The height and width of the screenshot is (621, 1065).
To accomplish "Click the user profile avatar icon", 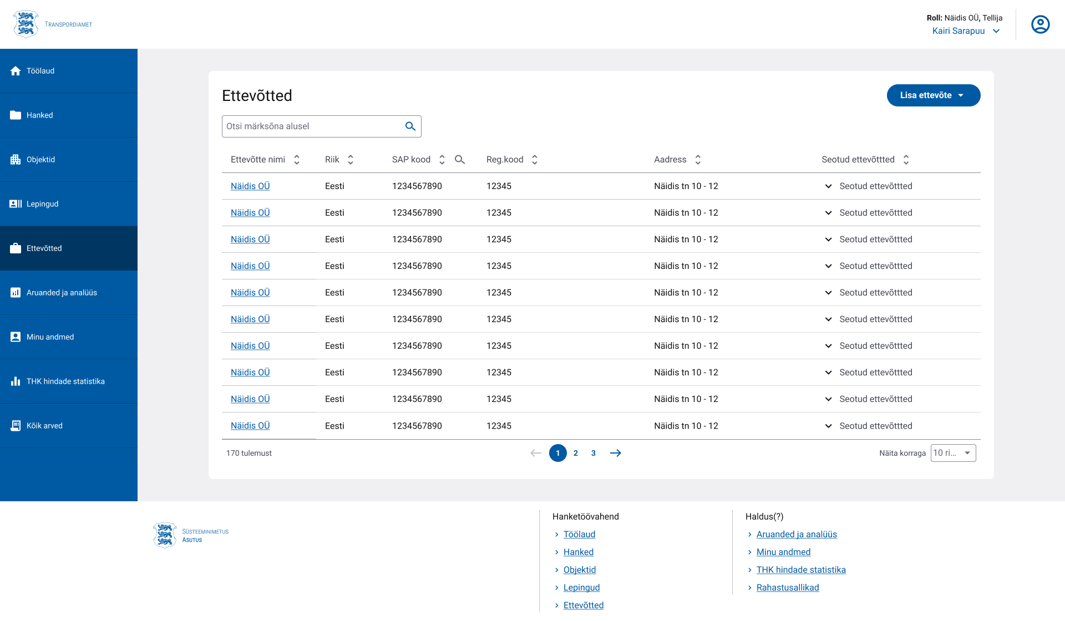I will pos(1040,24).
